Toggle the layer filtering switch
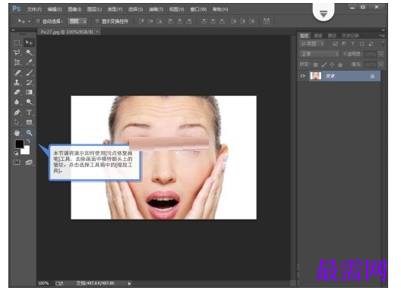The image size is (401, 294). [x=383, y=43]
